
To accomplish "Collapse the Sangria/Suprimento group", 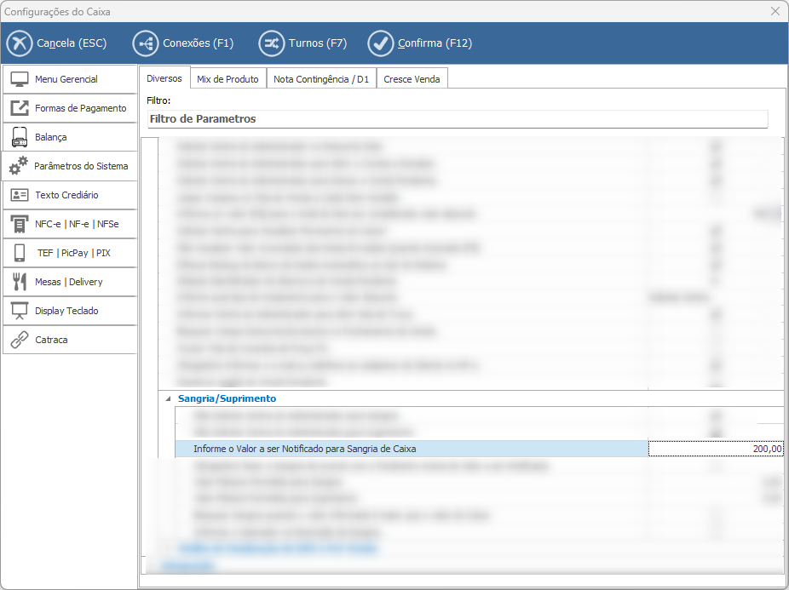I will pos(166,398).
